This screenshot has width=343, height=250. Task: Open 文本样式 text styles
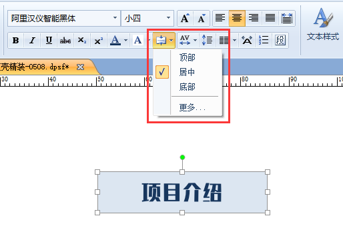click(323, 24)
